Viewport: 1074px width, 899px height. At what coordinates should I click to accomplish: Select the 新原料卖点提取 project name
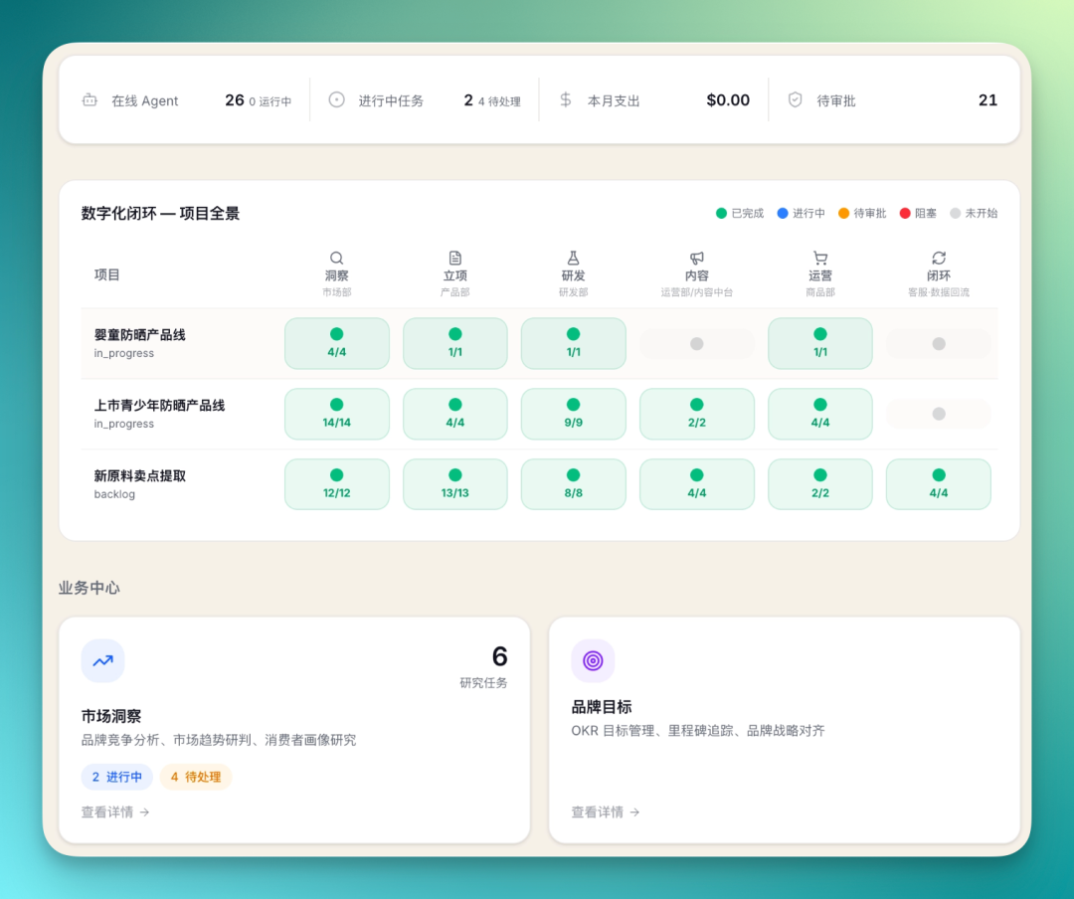tap(140, 476)
